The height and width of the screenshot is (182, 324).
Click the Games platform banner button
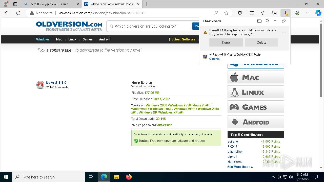pos(256,107)
